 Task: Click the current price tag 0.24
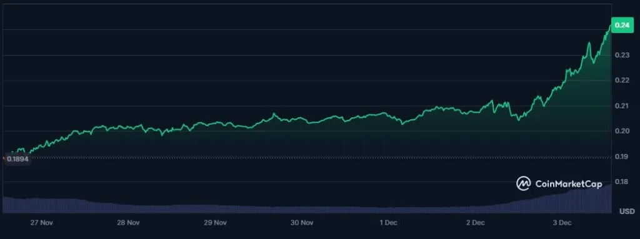click(622, 26)
